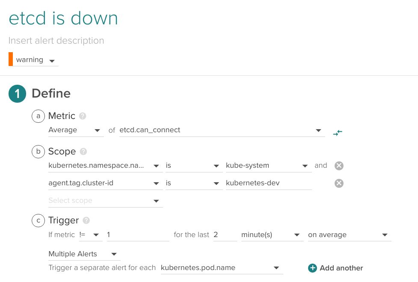This screenshot has width=418, height=282.
Task: Expand the on average dropdown
Action: click(x=349, y=235)
